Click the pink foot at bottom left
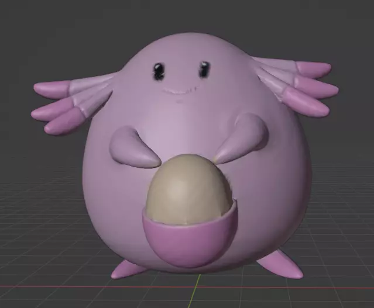Screen dimensions: 374x308 coord(128,269)
